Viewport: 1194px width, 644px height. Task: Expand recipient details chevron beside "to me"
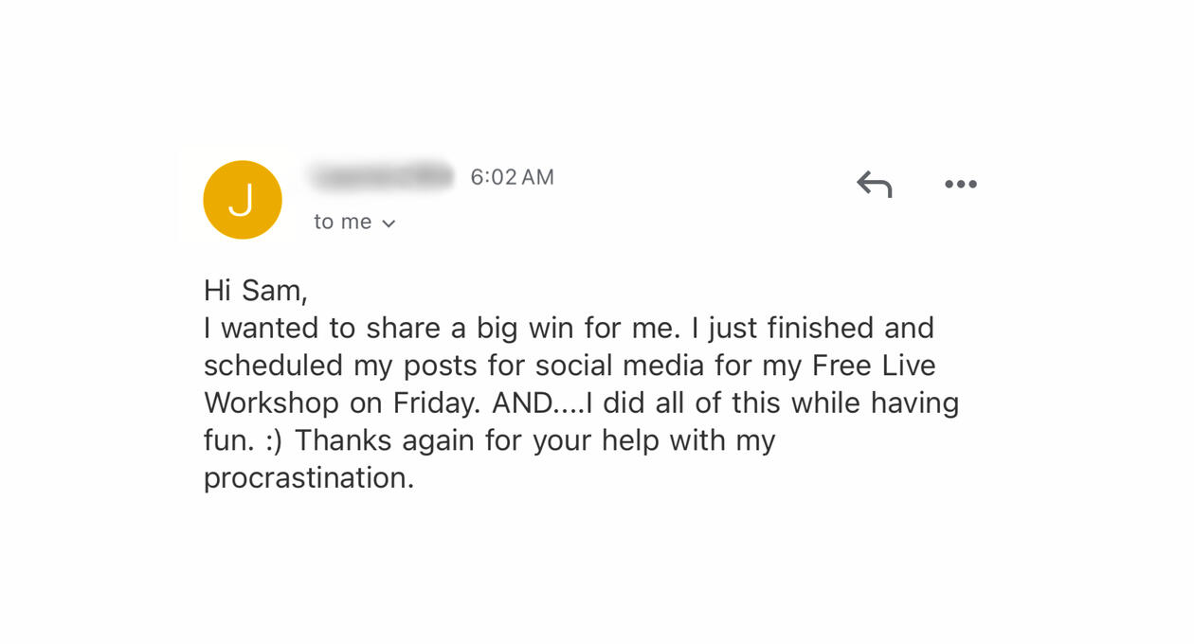click(389, 224)
